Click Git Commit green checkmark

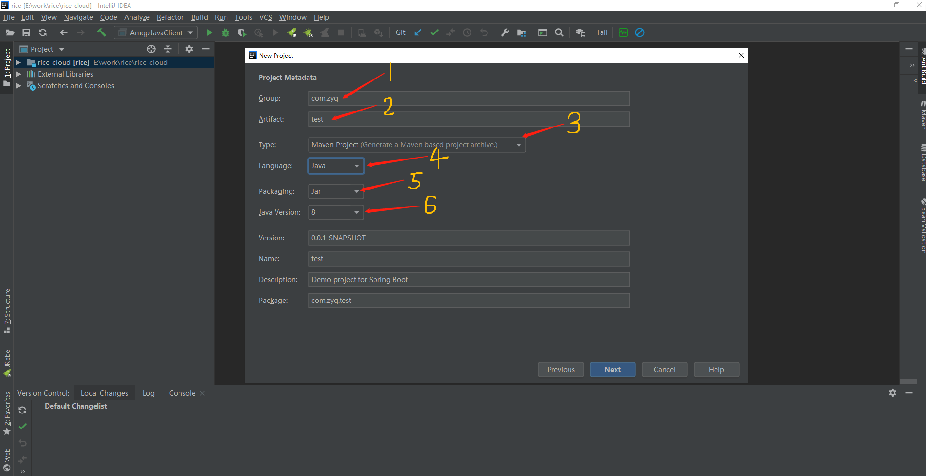point(434,32)
